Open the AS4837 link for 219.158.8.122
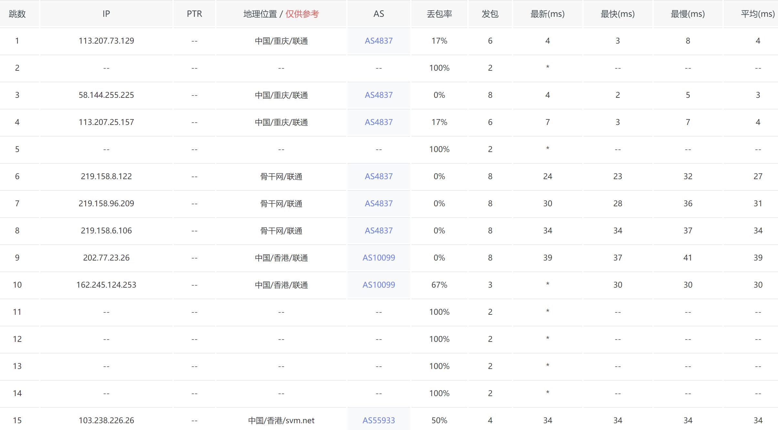Viewport: 778px width, 430px height. [x=379, y=176]
